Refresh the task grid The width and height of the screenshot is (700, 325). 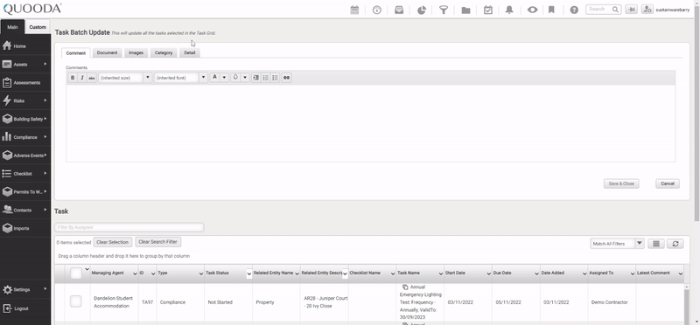coord(675,244)
